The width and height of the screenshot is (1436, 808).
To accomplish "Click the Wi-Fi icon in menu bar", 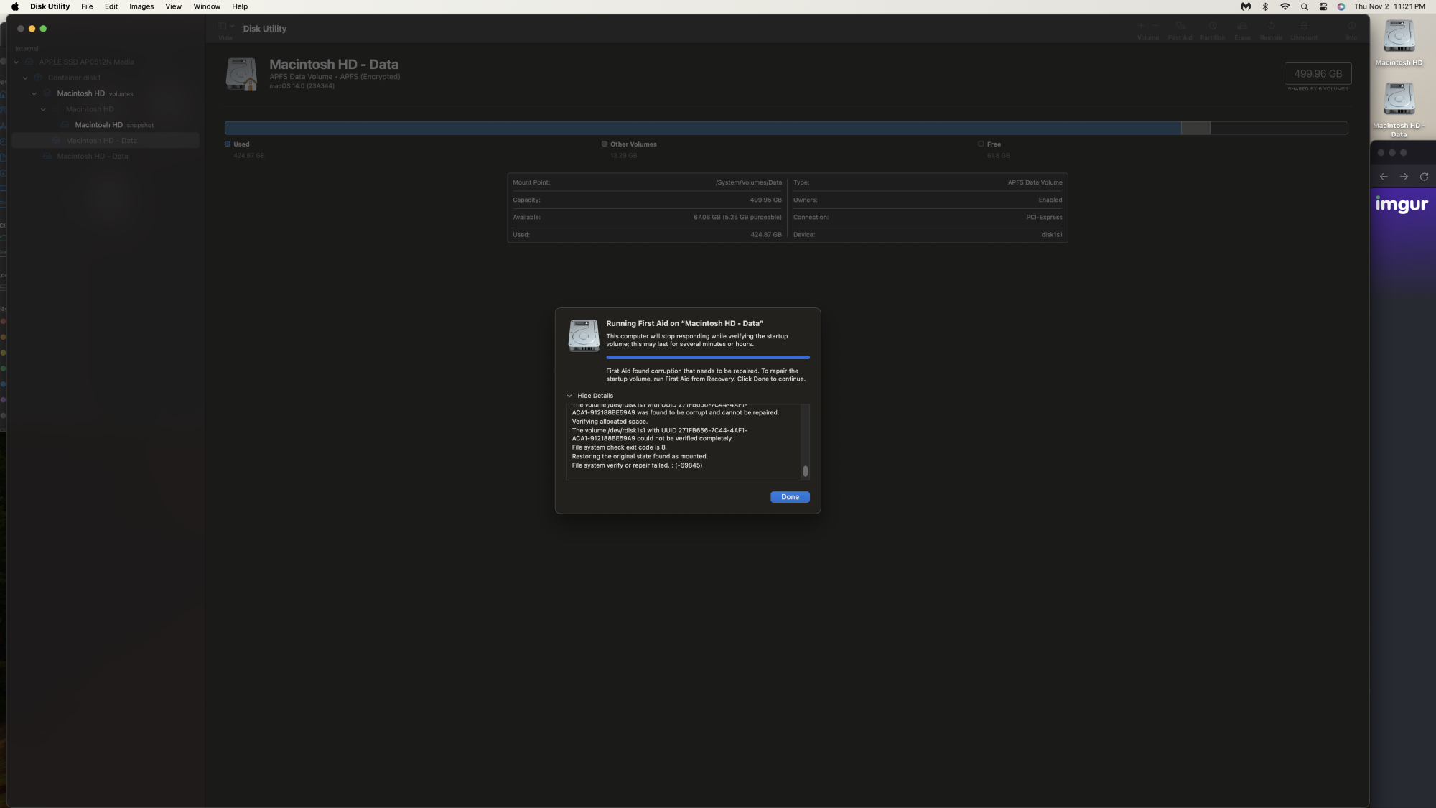I will pos(1285,6).
